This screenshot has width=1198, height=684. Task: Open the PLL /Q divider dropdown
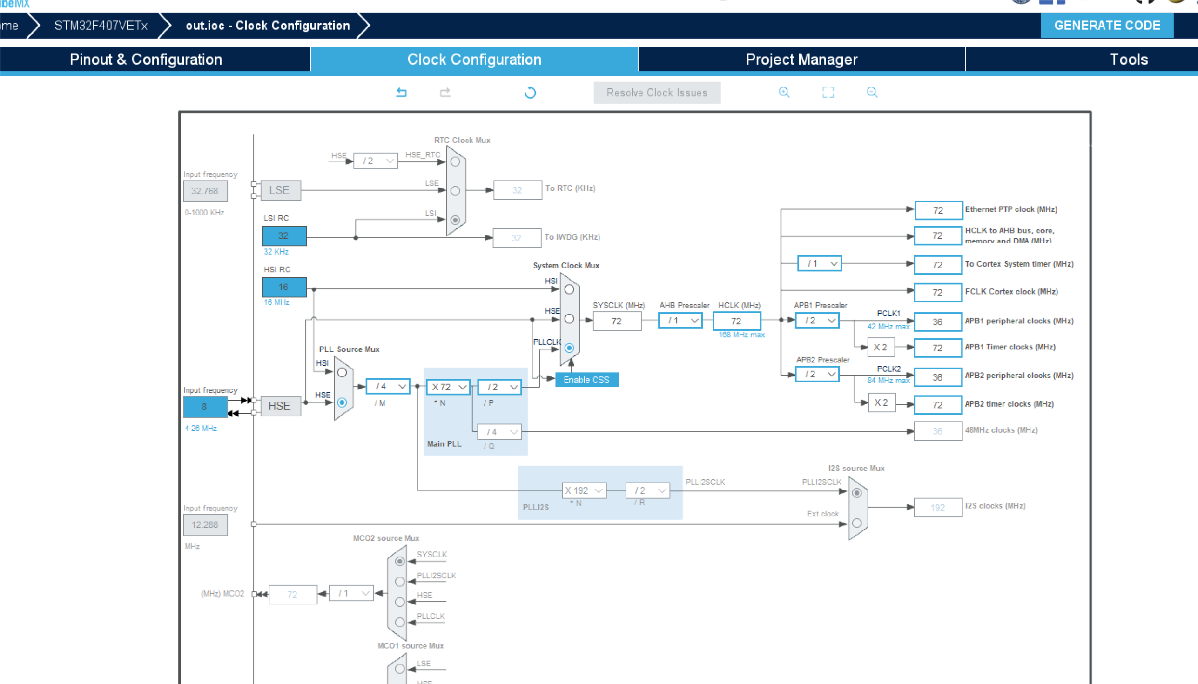point(499,432)
